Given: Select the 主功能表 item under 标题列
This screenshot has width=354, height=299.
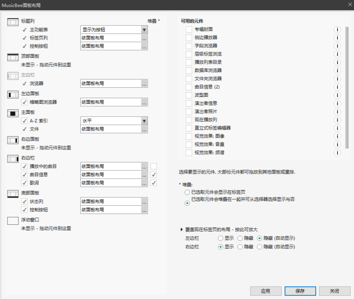Looking at the screenshot, I should click(x=39, y=30).
